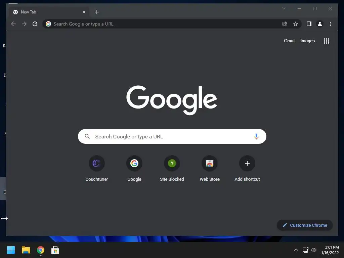Minimize the Chrome window
This screenshot has width=344, height=258.
[299, 8]
